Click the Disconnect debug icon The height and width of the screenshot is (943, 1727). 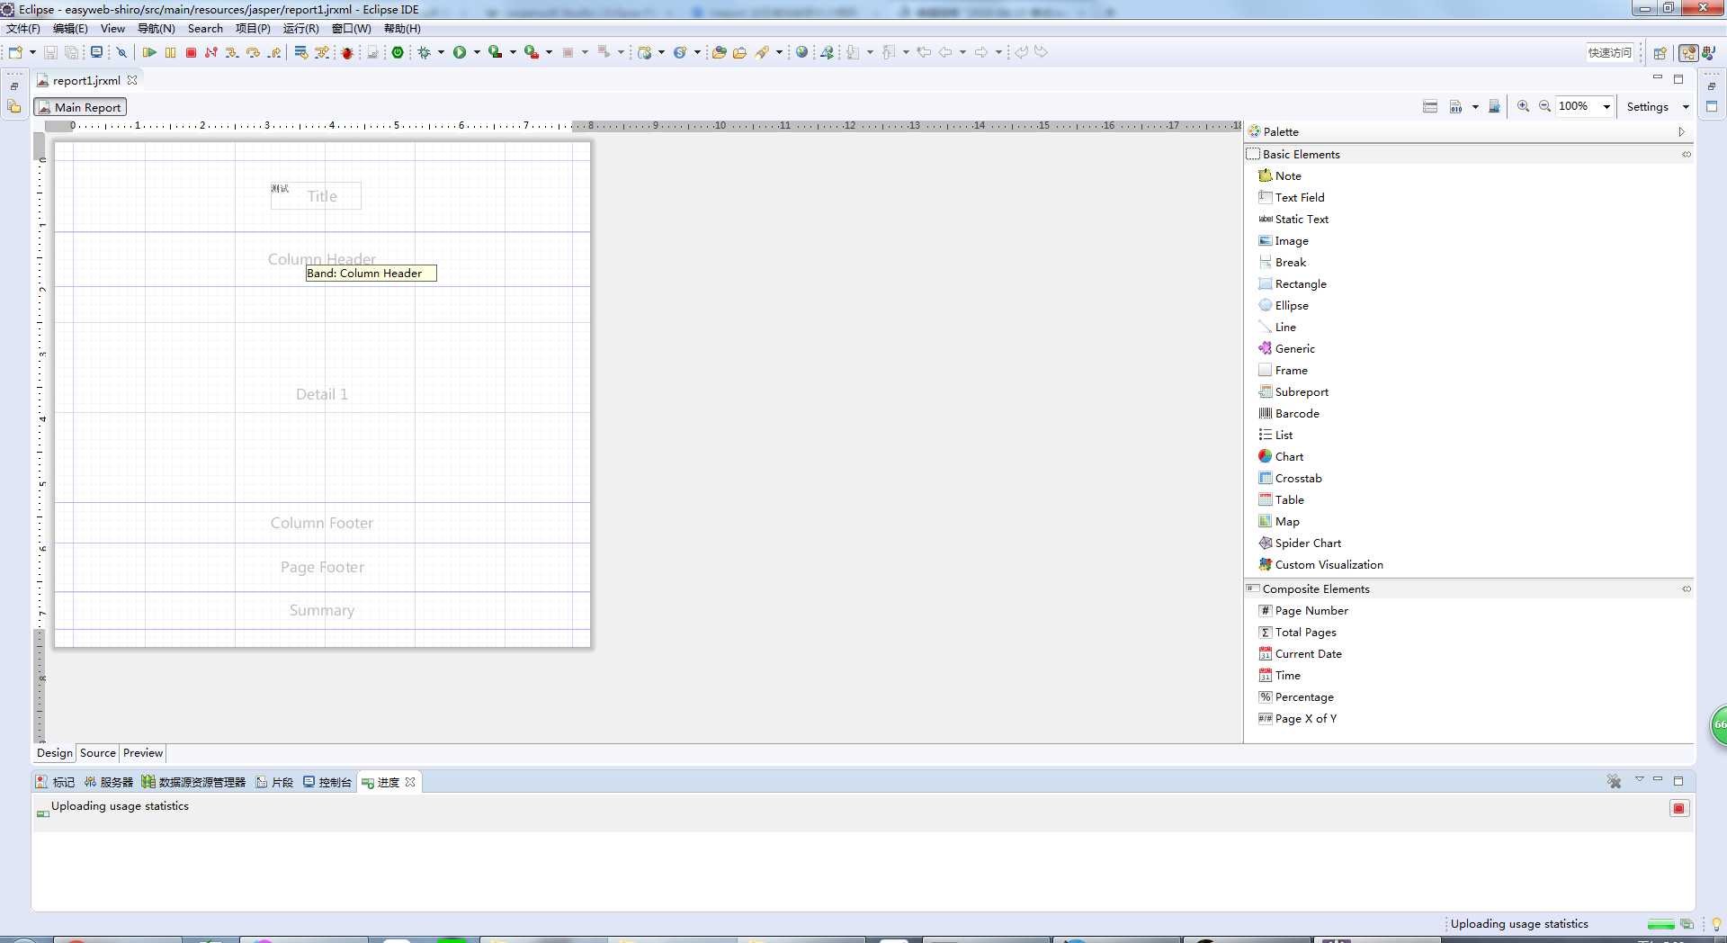(210, 52)
